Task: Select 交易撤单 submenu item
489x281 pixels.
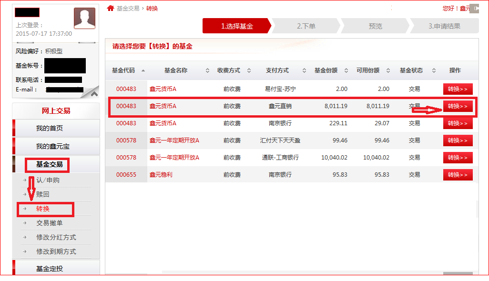Action: click(49, 223)
